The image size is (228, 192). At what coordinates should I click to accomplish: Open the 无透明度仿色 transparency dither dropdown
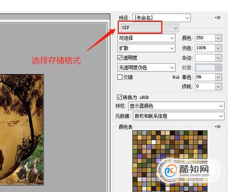(146, 68)
